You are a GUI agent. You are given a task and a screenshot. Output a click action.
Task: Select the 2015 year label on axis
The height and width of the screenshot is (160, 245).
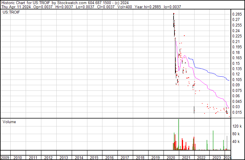(x=94, y=158)
